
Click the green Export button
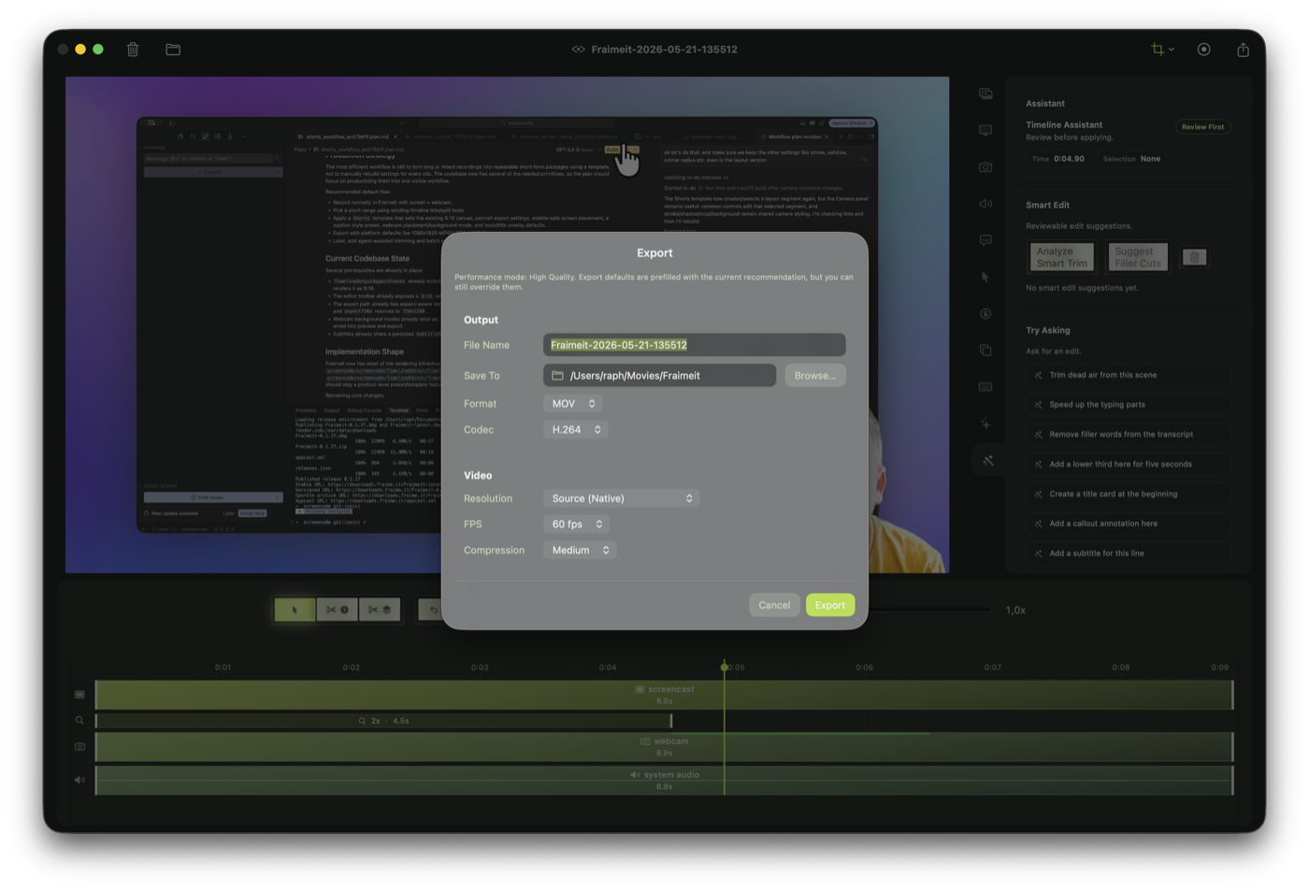pyautogui.click(x=829, y=605)
